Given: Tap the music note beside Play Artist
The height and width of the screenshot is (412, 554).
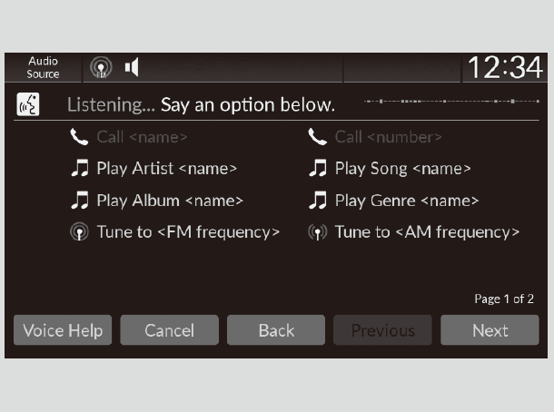Looking at the screenshot, I should point(80,169).
